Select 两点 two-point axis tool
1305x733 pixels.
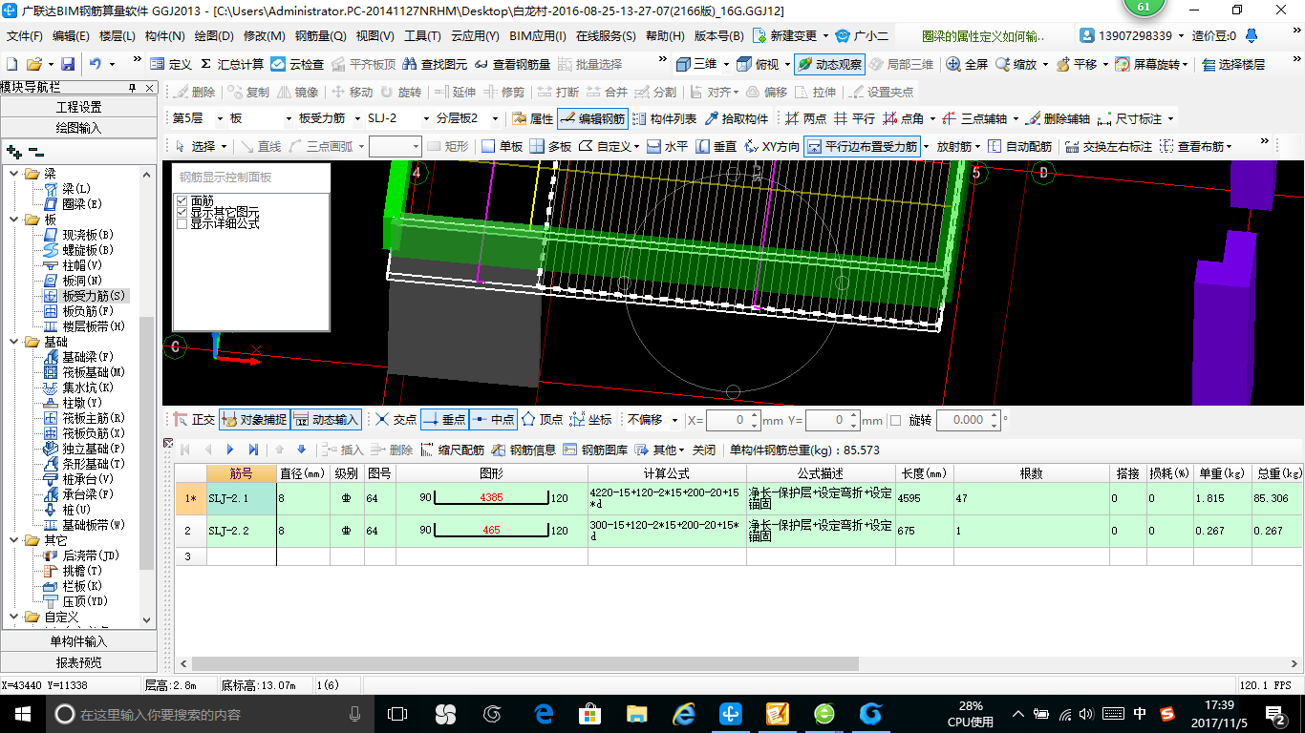pyautogui.click(x=806, y=119)
